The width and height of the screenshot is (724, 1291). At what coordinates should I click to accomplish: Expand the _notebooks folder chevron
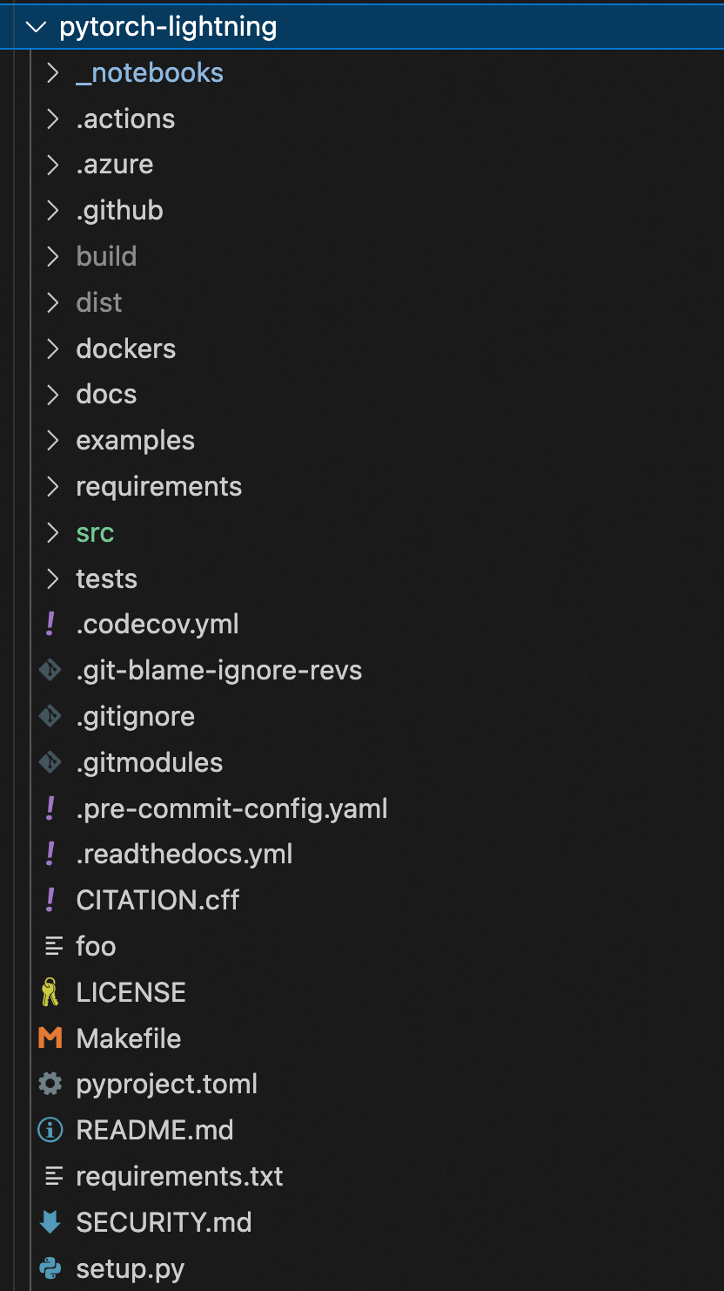[x=53, y=73]
